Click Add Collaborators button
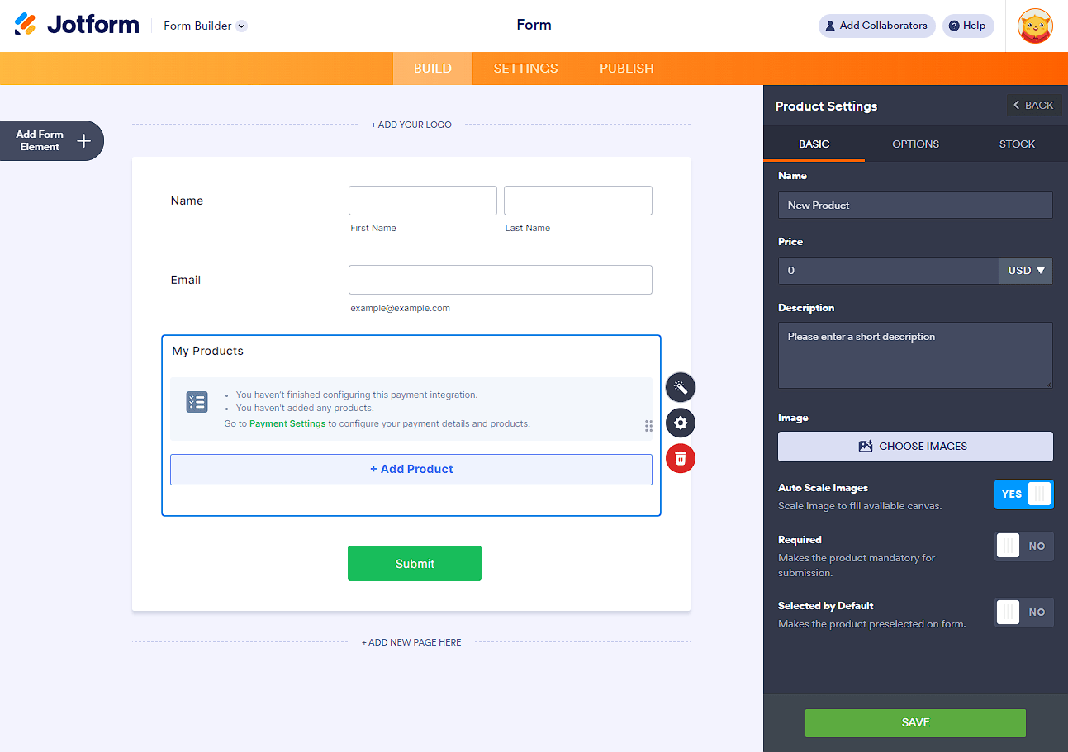Viewport: 1068px width, 752px height. click(876, 26)
